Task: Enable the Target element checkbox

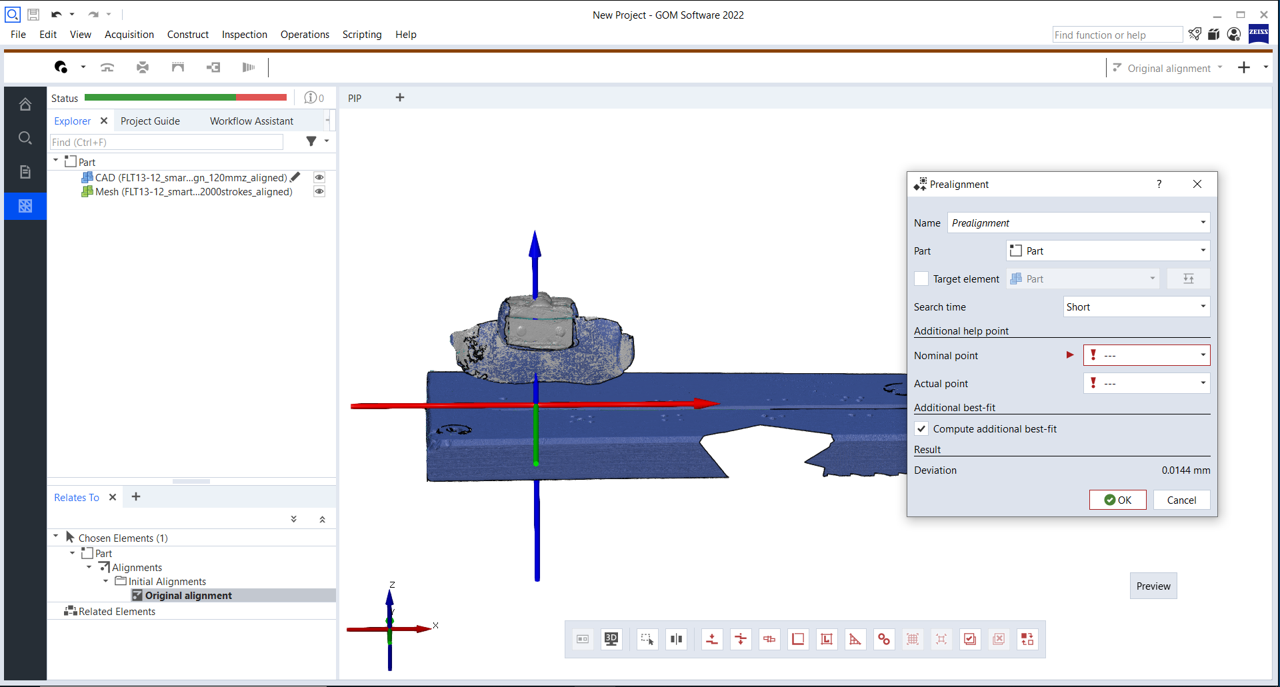Action: 921,279
